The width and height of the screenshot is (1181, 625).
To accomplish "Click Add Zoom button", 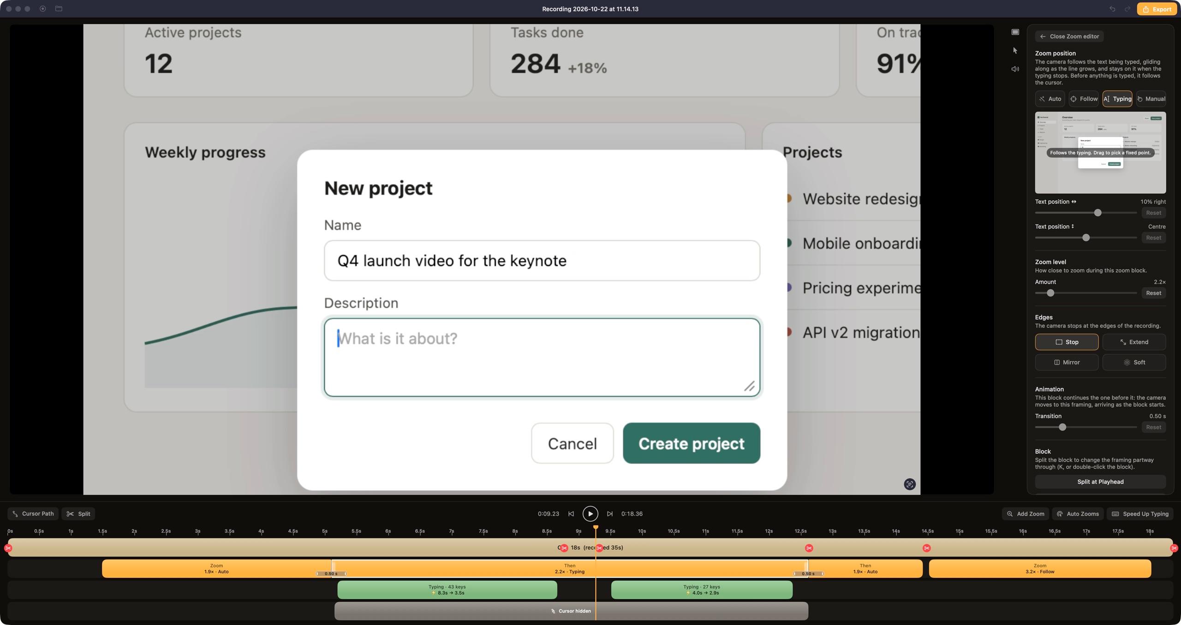I will click(1026, 513).
